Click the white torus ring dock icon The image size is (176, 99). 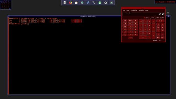pos(106,3)
